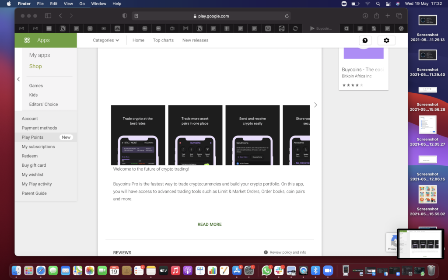This screenshot has height=280, width=448.
Task: Open a new tab with plus icon
Action: [x=388, y=16]
